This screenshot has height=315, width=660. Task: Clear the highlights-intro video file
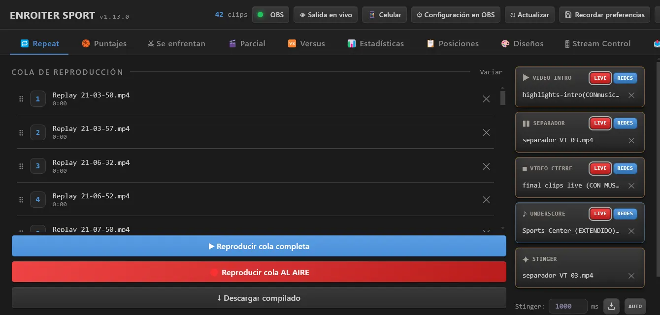pos(631,95)
